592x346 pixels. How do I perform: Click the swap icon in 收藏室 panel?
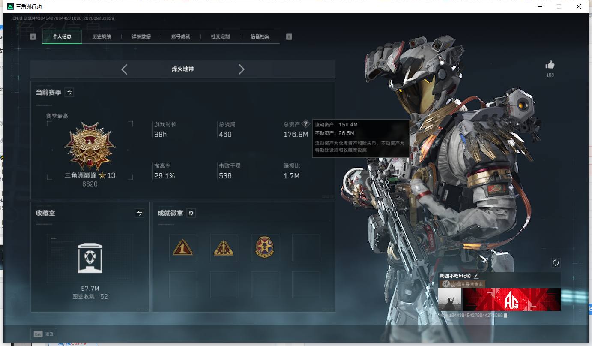(139, 213)
